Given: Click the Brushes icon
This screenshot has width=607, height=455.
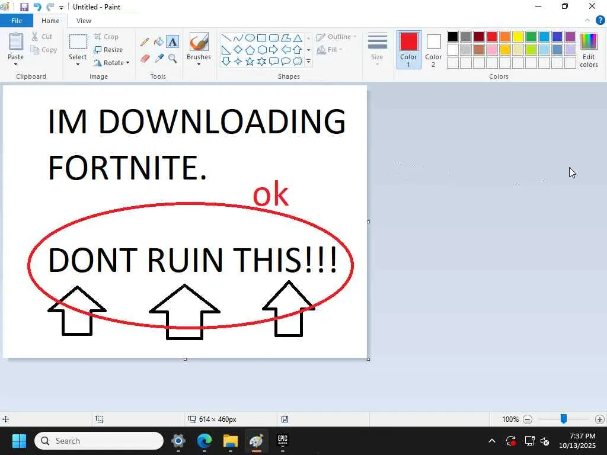Looking at the screenshot, I should point(199,42).
